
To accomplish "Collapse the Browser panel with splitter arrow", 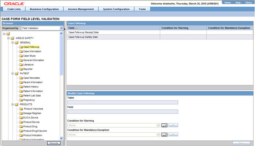I will tap(65, 29).
